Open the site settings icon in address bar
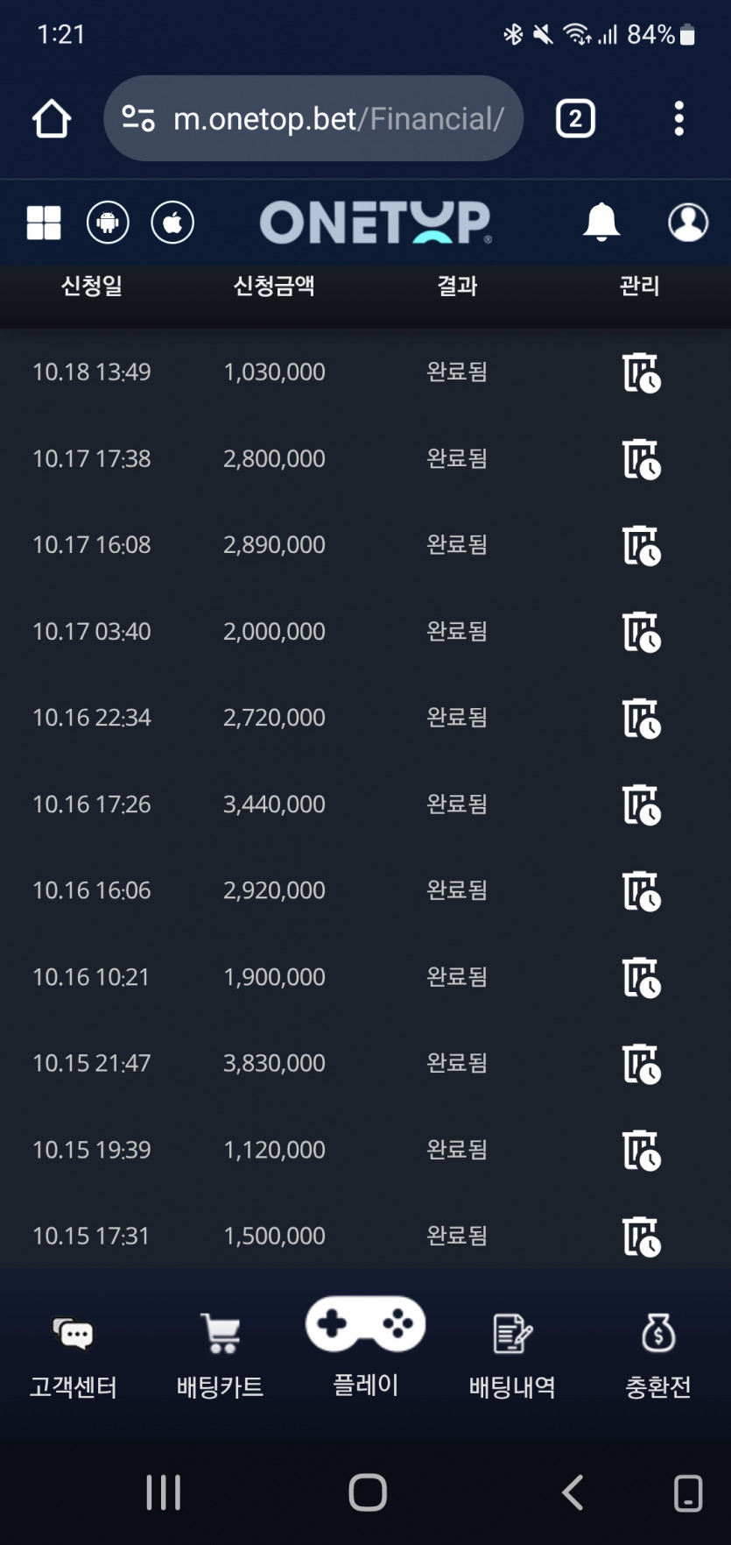 [138, 118]
